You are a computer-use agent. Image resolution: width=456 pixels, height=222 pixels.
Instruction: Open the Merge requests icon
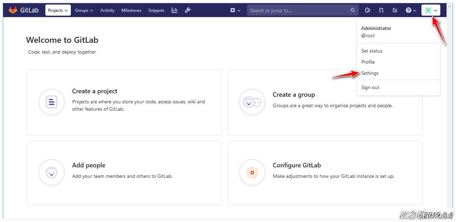click(381, 10)
